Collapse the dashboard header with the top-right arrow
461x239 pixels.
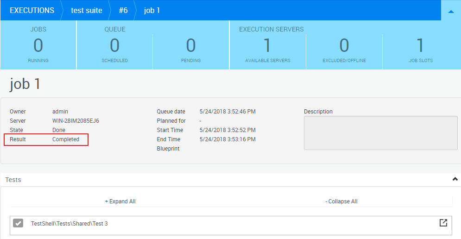[x=451, y=11]
